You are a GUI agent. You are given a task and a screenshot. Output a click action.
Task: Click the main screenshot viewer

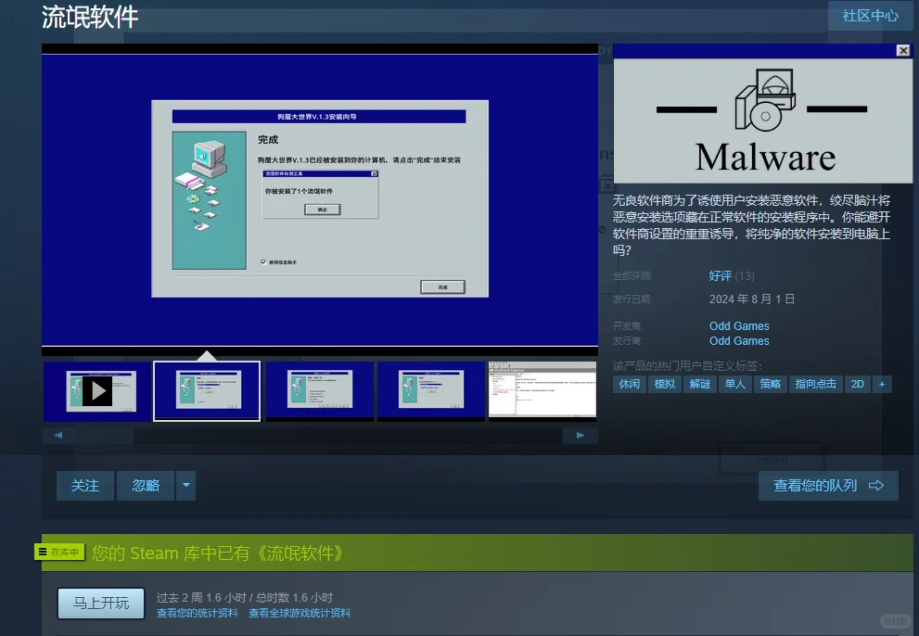coord(319,200)
